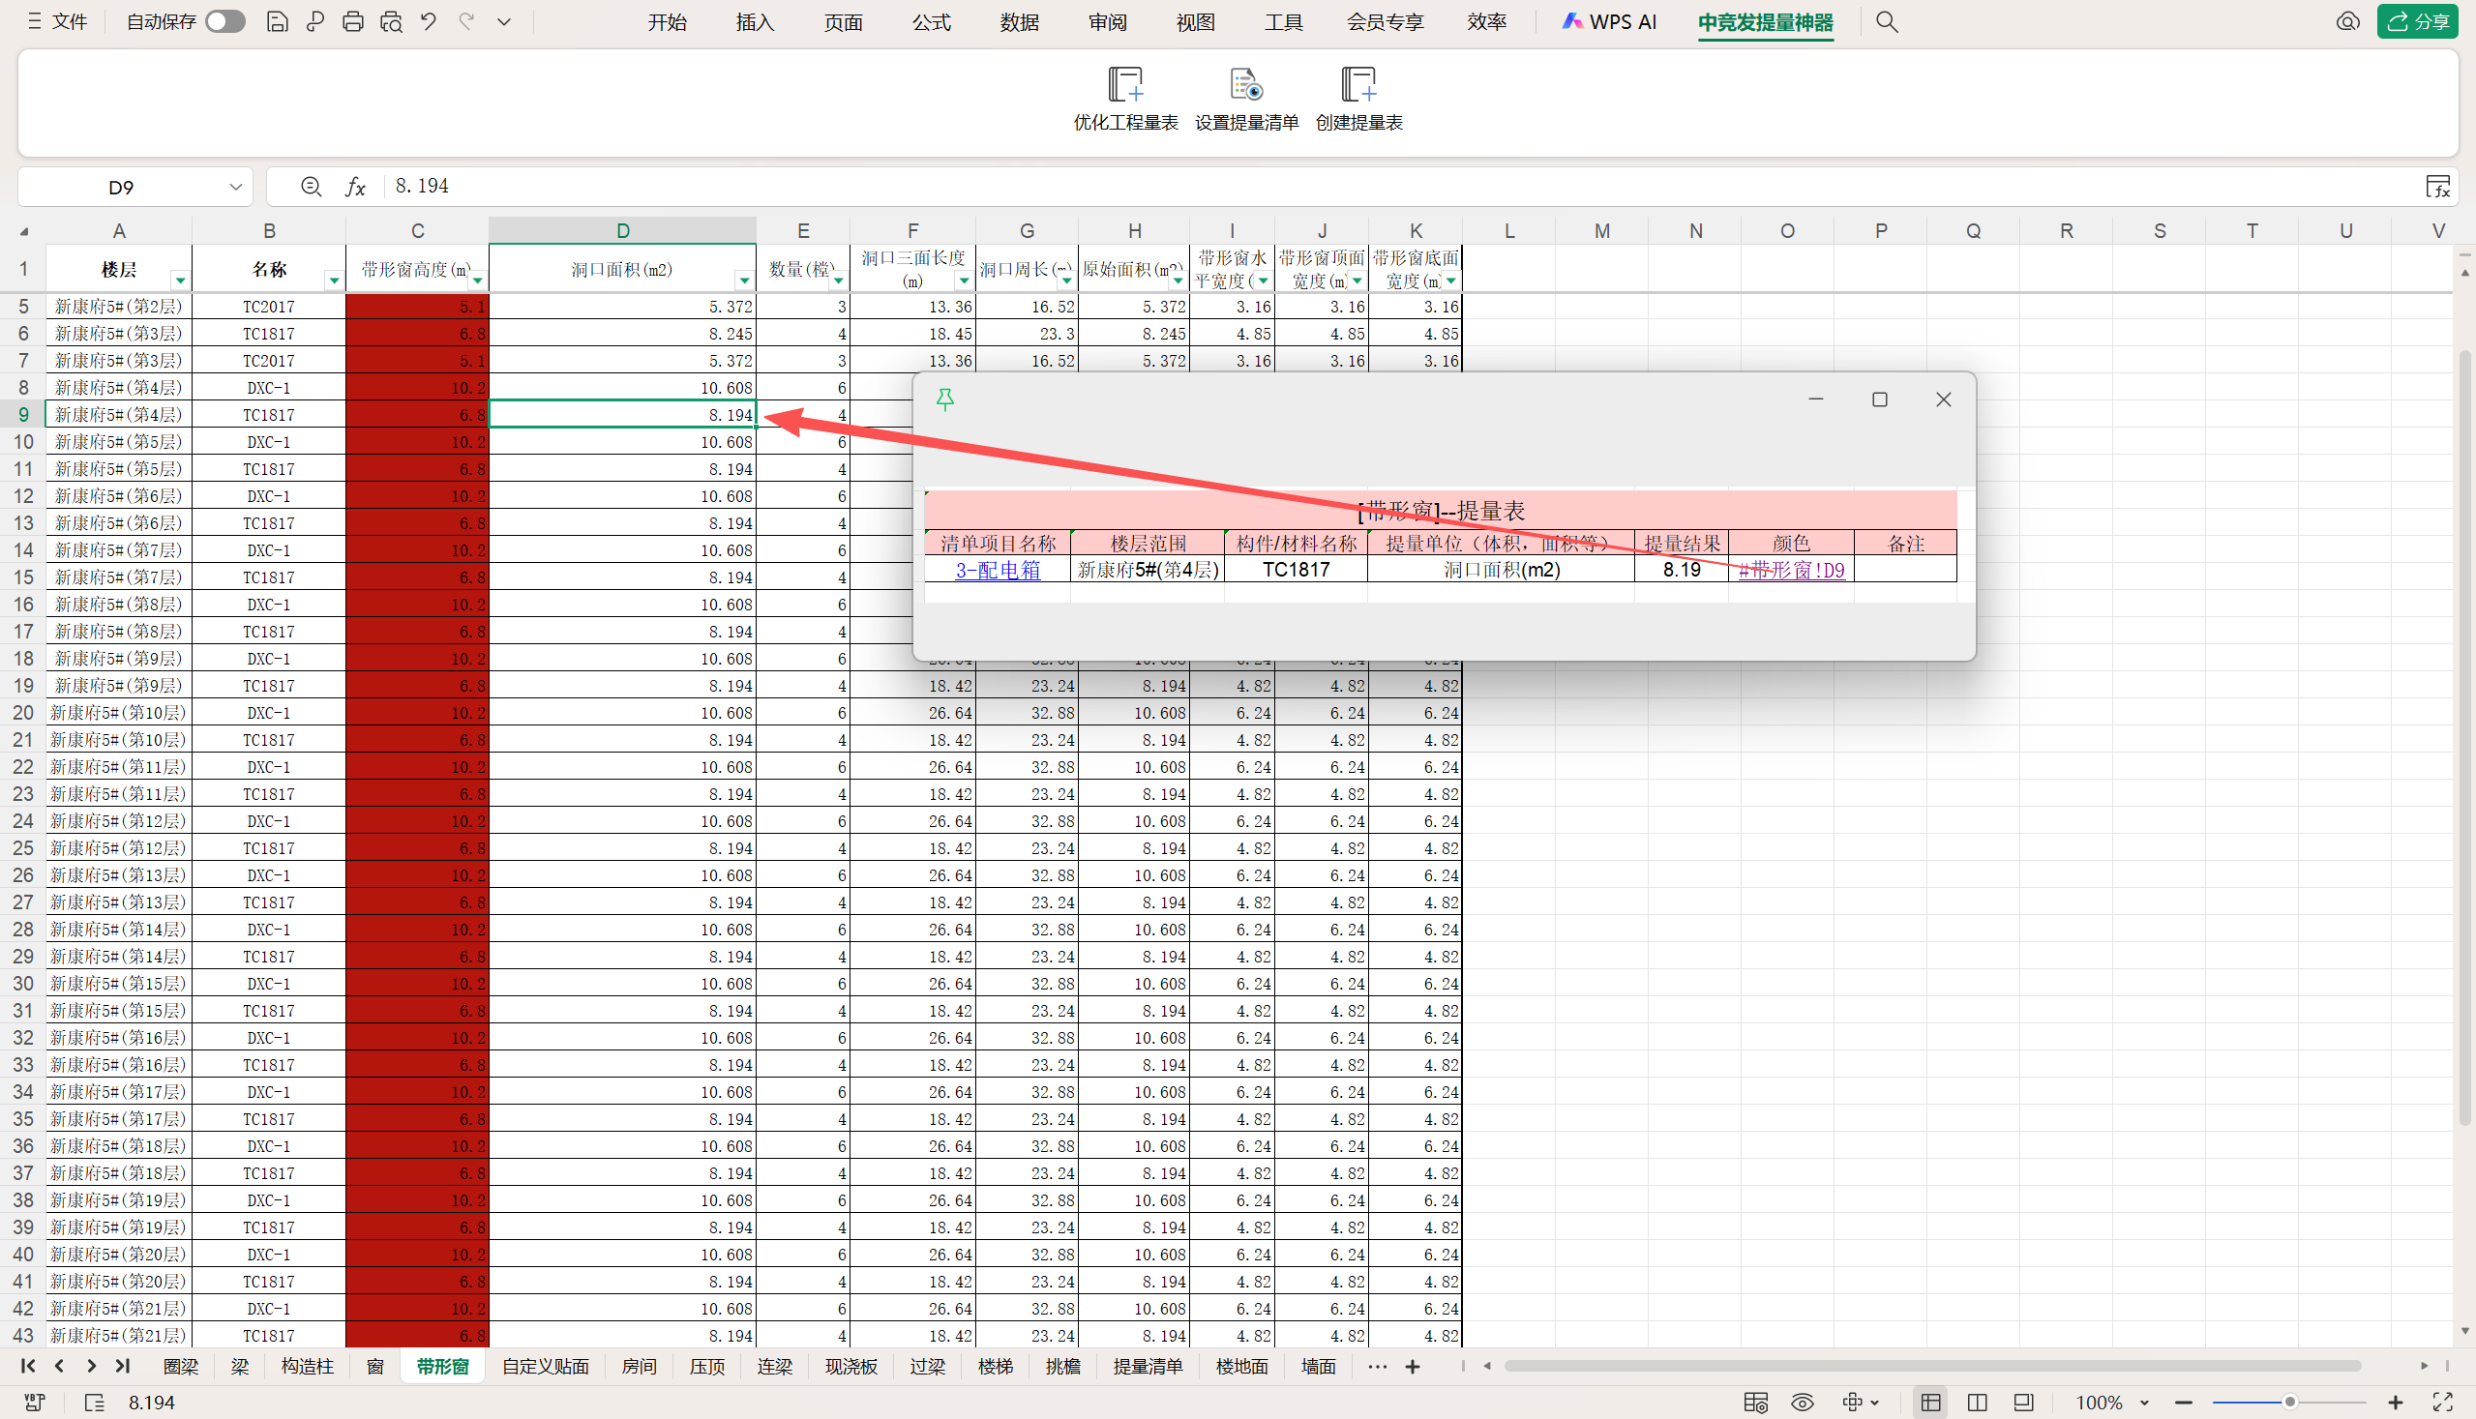
Task: Click the fx insert function icon
Action: pos(356,186)
